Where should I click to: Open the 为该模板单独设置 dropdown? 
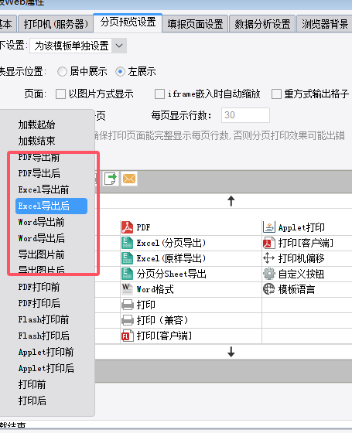pos(78,46)
